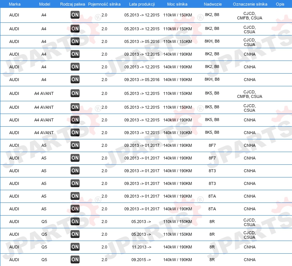Click the ON icon in the Q5 09.2015 row
The height and width of the screenshot is (266, 292).
(75, 260)
